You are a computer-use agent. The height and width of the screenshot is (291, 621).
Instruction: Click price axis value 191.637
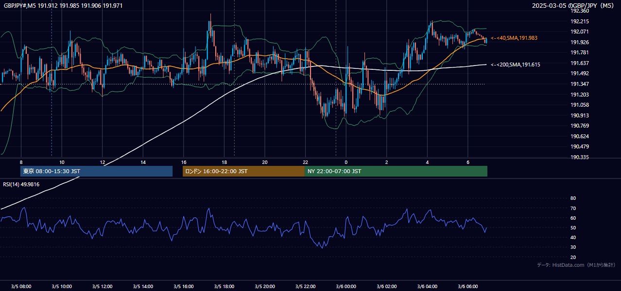coord(580,63)
